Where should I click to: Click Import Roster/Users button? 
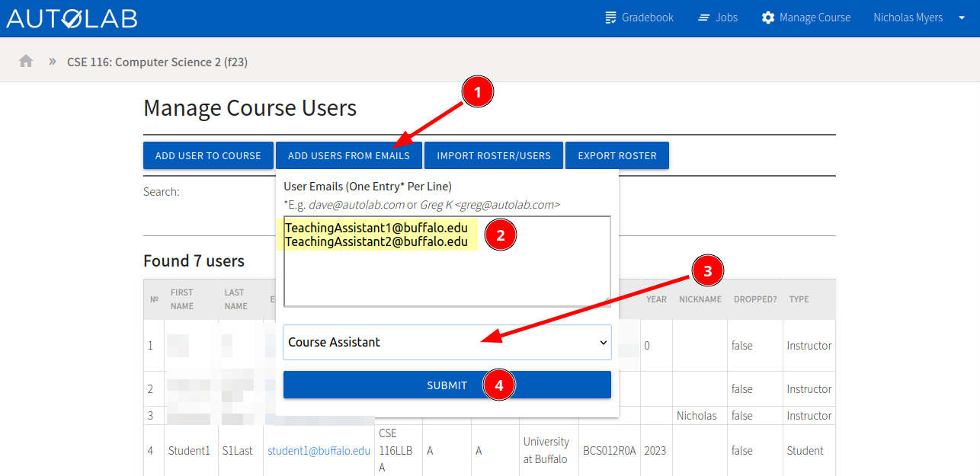point(494,155)
